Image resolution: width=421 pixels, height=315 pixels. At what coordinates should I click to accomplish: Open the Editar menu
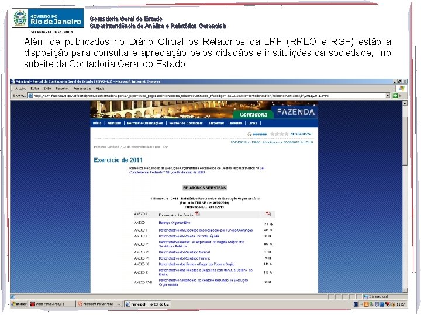point(34,89)
